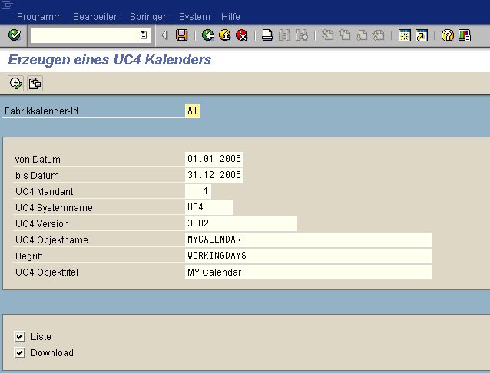The height and width of the screenshot is (373, 490).
Task: Click the Last Page icon
Action: (379, 35)
